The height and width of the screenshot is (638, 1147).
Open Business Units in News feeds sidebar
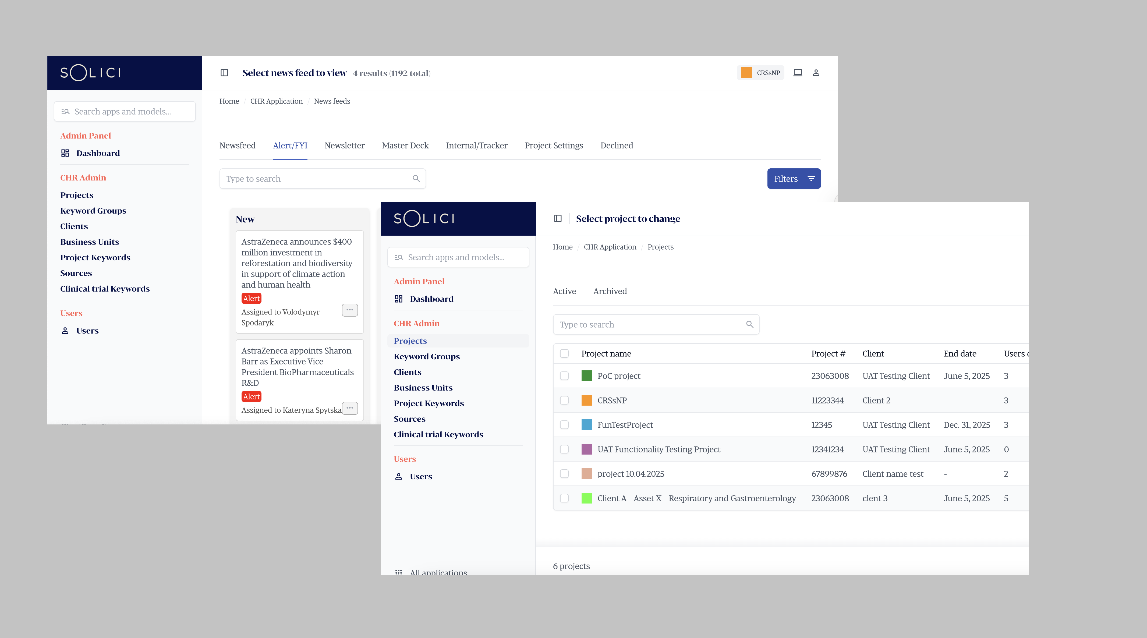coord(90,242)
